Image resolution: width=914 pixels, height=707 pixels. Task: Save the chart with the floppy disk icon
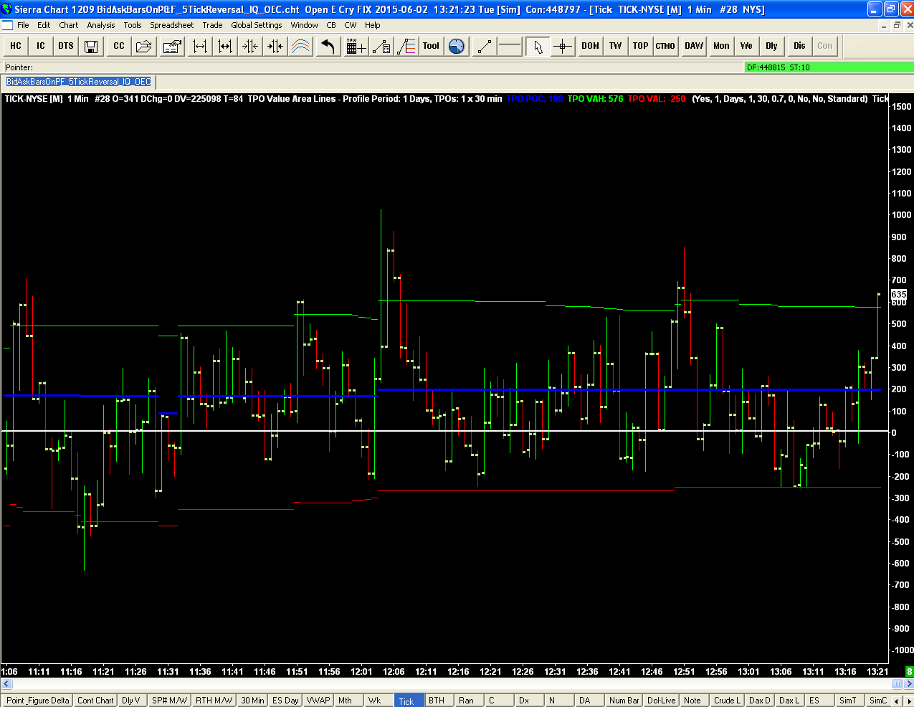(x=91, y=46)
